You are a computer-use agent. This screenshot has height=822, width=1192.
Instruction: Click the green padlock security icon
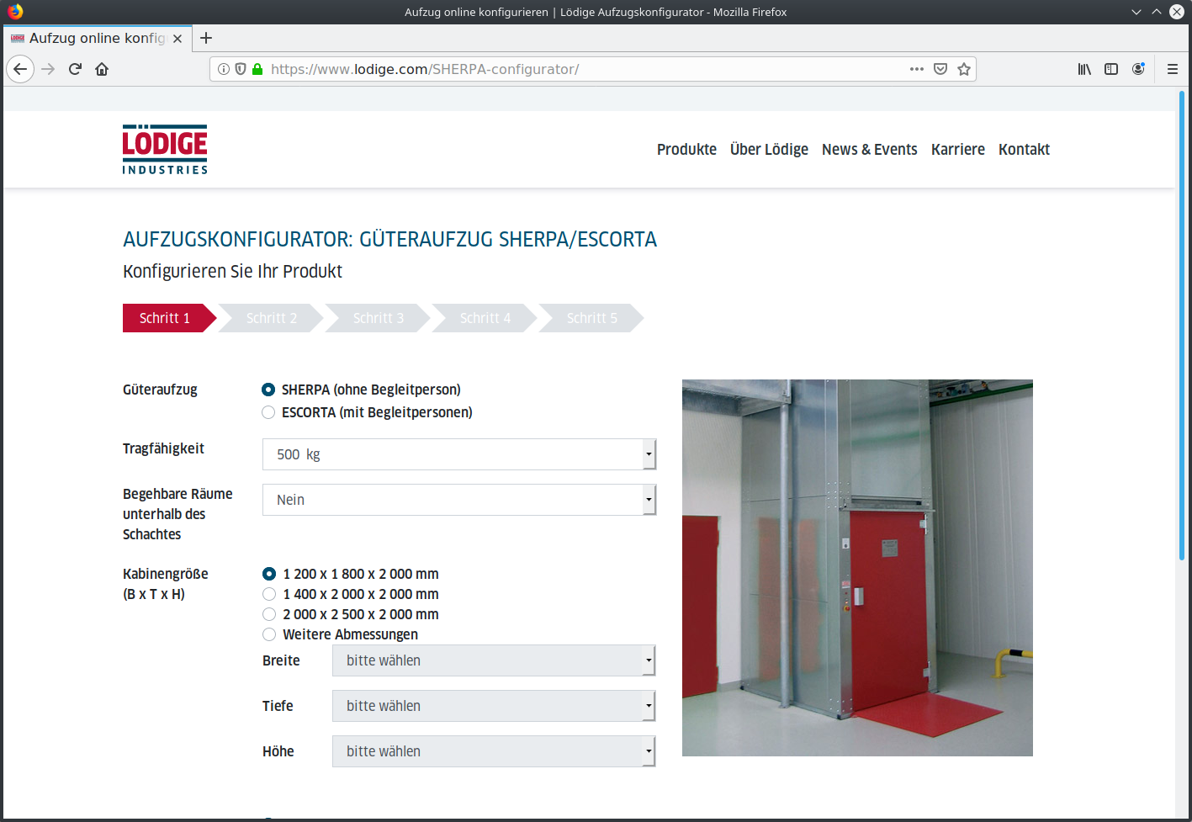(257, 69)
